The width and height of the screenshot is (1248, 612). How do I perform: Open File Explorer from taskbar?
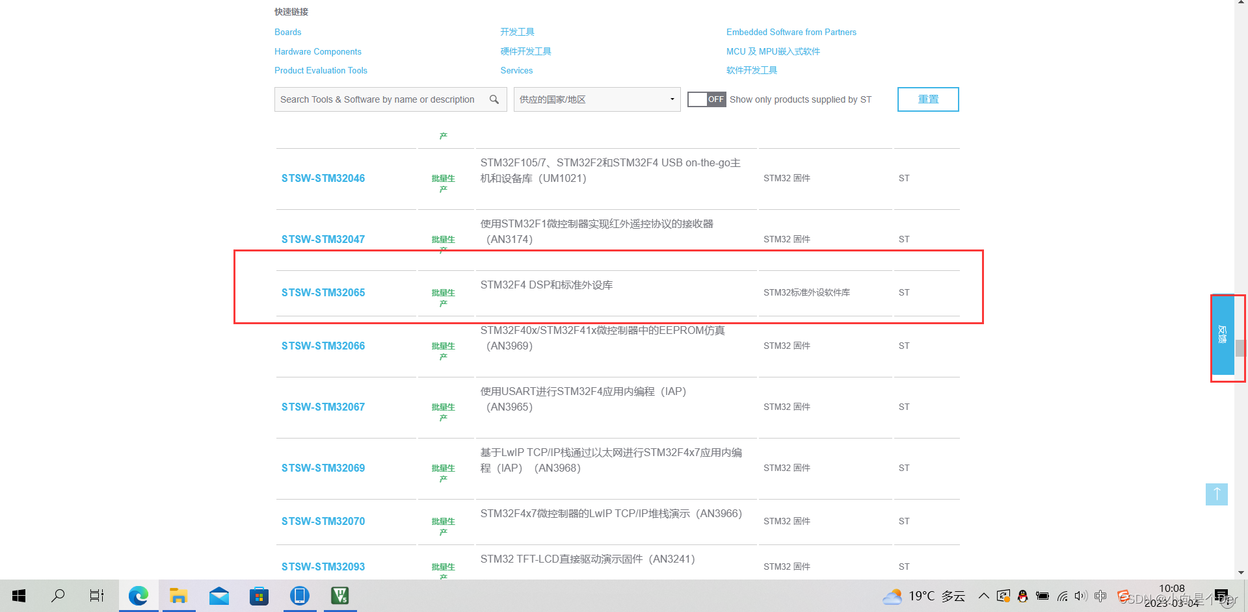coord(179,596)
